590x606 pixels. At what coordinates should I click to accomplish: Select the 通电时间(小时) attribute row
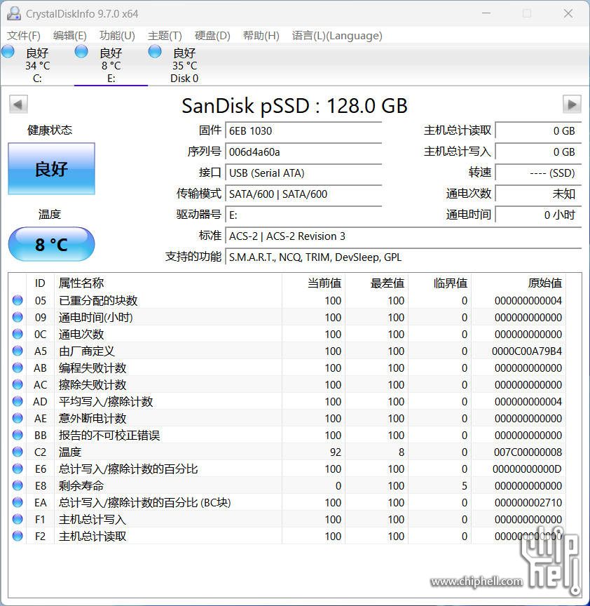(x=288, y=317)
